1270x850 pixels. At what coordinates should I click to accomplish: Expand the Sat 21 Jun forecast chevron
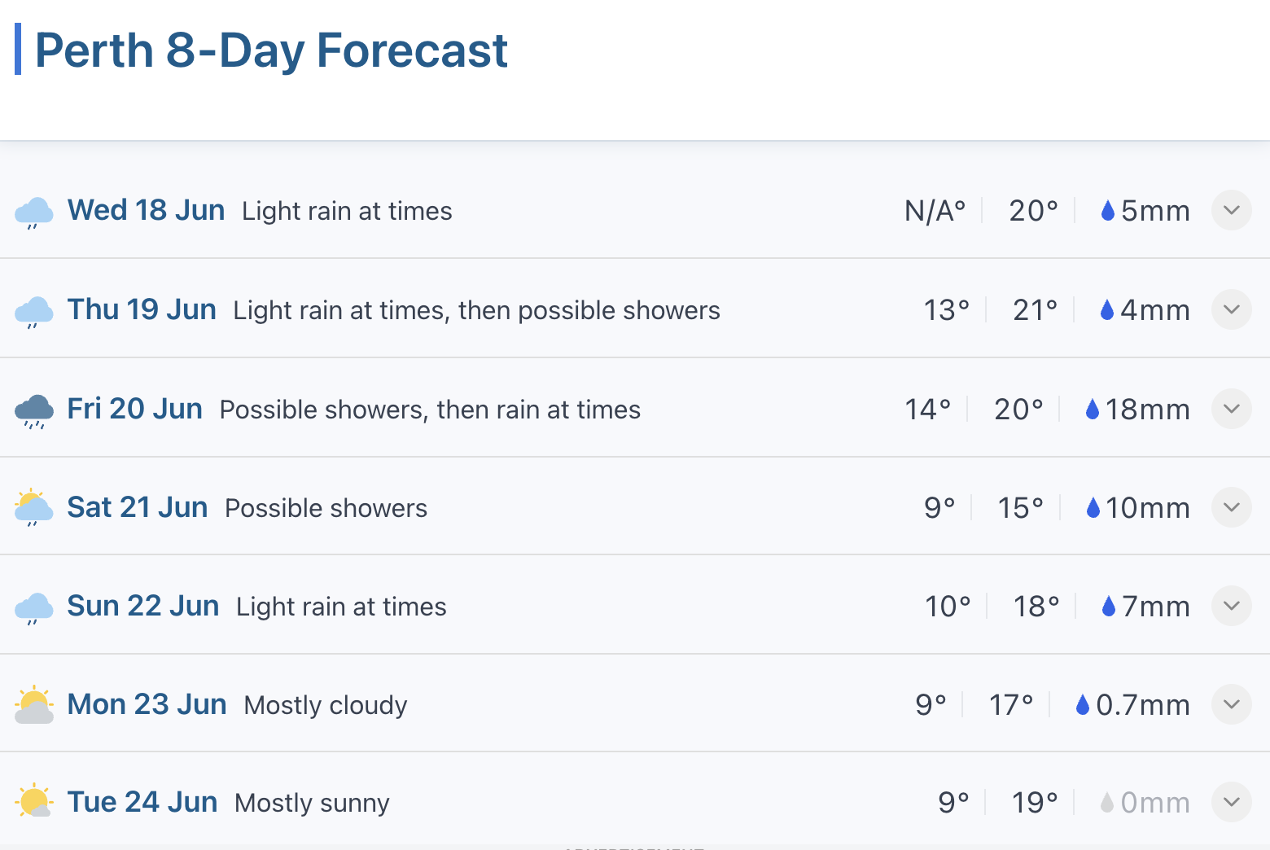(x=1232, y=507)
